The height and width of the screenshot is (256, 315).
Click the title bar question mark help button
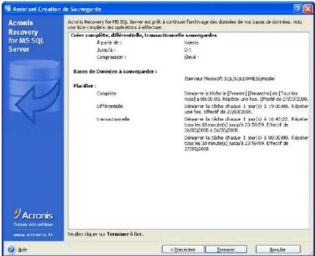(298, 9)
